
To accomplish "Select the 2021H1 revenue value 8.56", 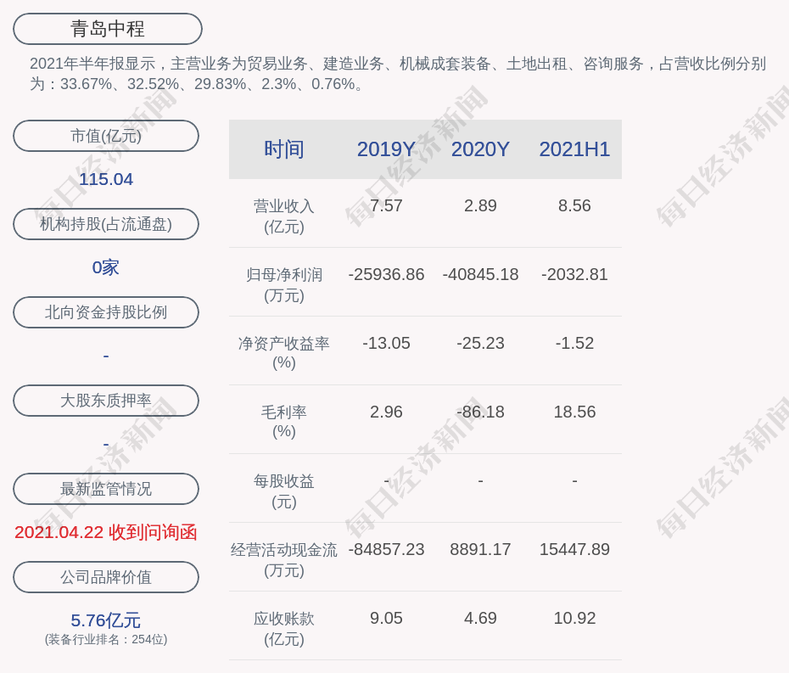I will [x=574, y=205].
